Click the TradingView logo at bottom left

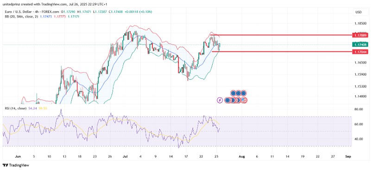(16, 165)
